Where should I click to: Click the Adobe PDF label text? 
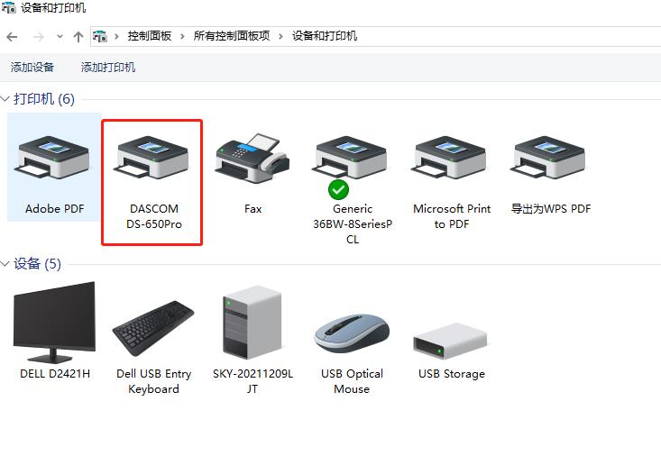click(54, 209)
